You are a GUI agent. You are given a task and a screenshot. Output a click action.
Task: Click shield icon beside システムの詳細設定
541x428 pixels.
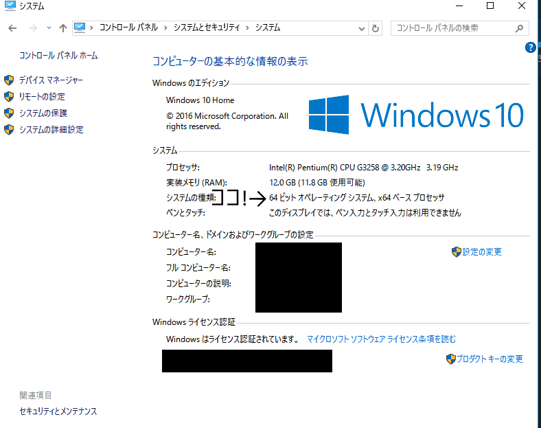click(x=9, y=129)
